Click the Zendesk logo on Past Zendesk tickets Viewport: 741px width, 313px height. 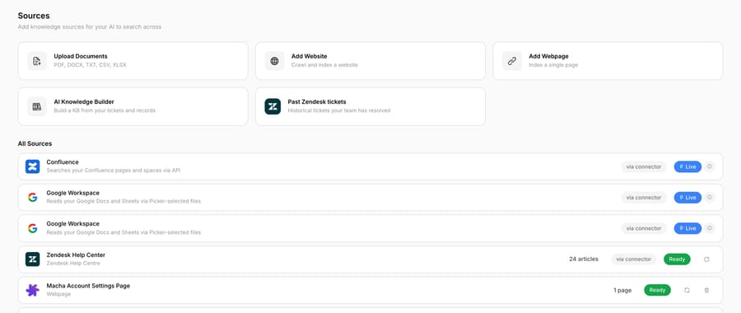pos(273,106)
